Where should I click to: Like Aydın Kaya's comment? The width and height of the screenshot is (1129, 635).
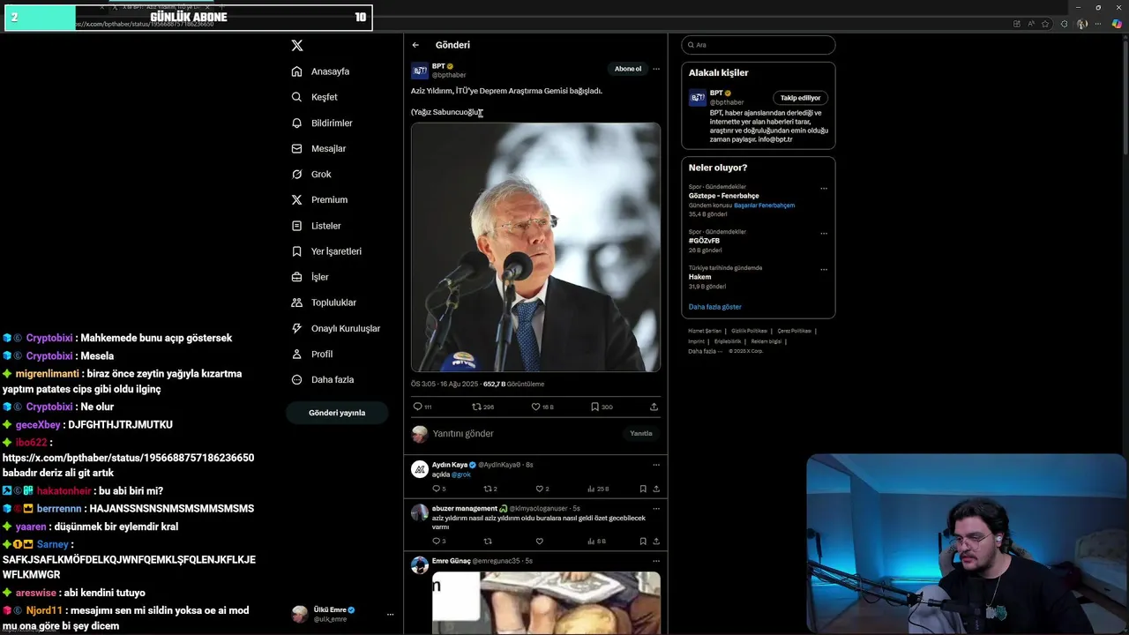coord(542,489)
